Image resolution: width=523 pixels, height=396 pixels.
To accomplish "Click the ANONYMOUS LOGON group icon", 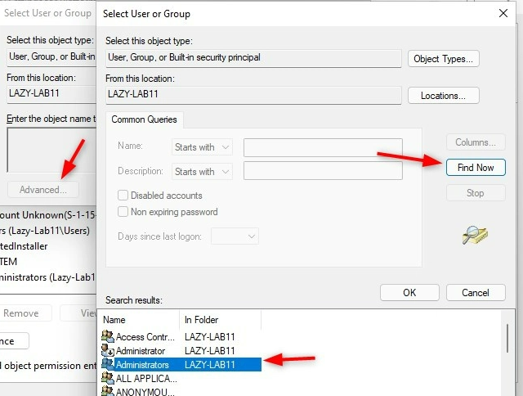I will (108, 390).
